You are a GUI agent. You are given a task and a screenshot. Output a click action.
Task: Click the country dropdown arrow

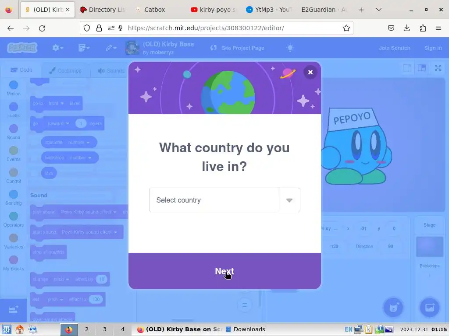(289, 200)
